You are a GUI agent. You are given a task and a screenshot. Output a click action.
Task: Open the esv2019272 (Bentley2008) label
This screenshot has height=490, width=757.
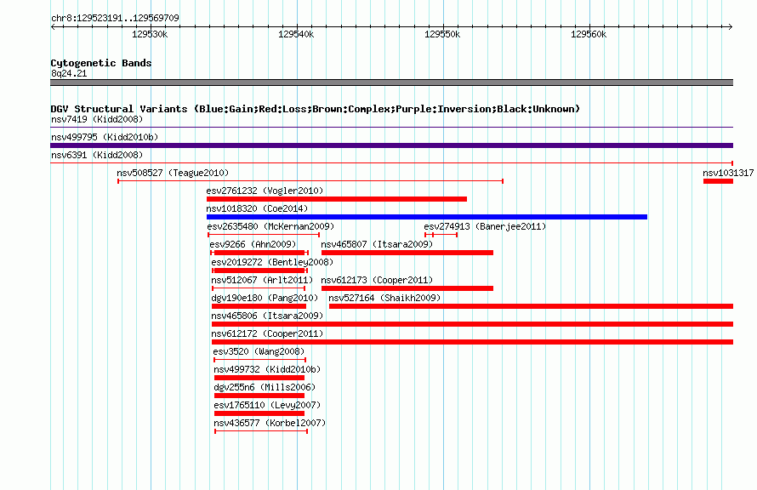pyautogui.click(x=272, y=262)
